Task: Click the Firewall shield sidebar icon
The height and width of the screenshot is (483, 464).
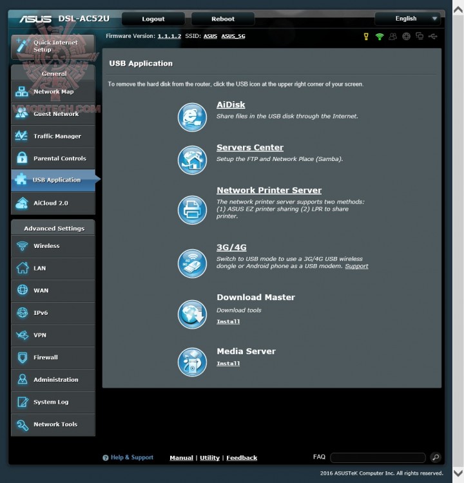Action: [22, 357]
